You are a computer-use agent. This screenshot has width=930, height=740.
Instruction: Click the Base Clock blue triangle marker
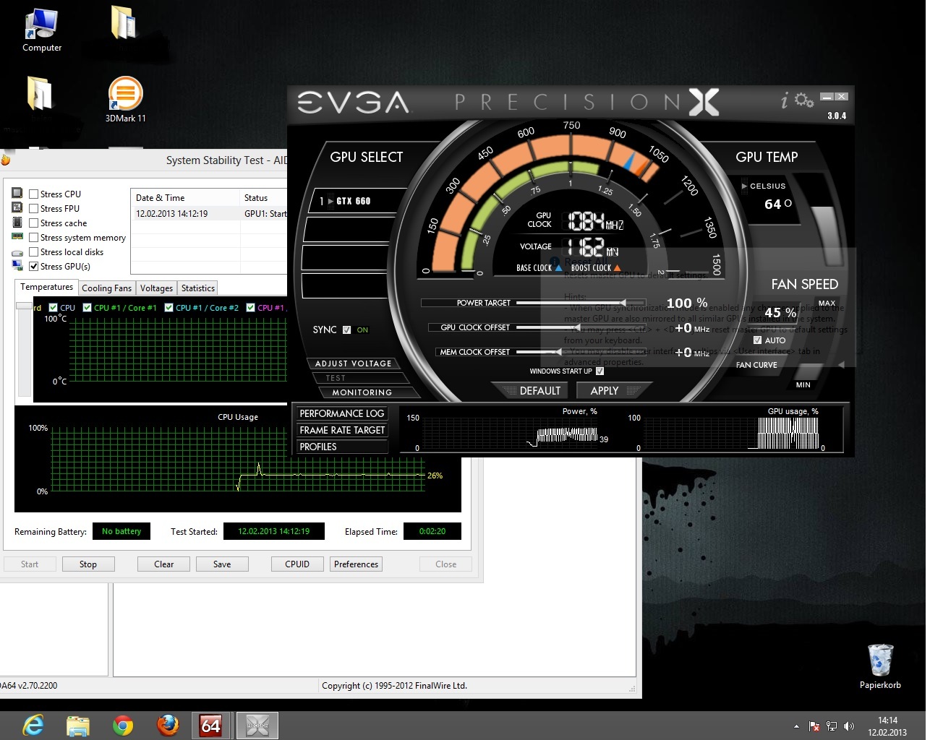pyautogui.click(x=558, y=267)
